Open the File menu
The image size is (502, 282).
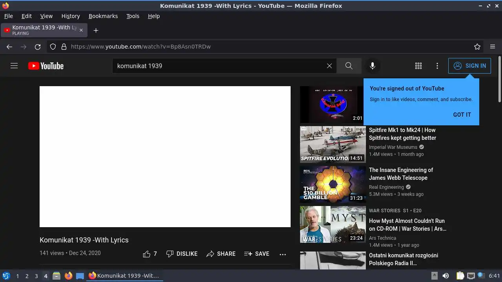click(9, 16)
